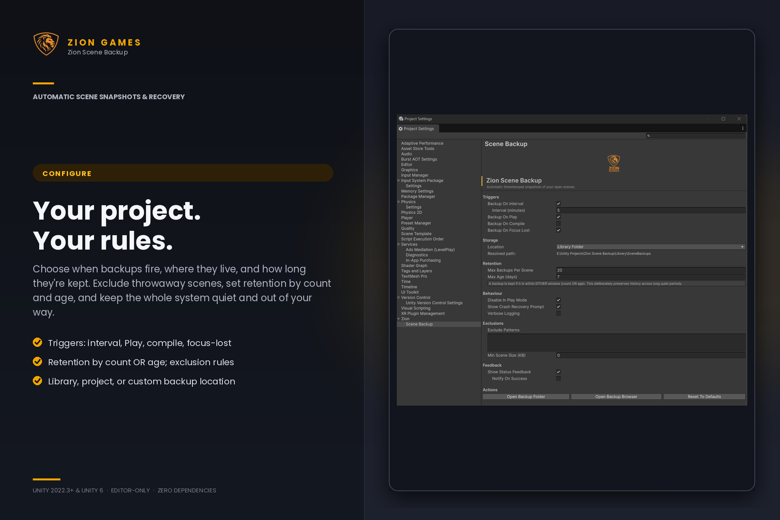Select Physics 2D in sidebar

pyautogui.click(x=411, y=212)
